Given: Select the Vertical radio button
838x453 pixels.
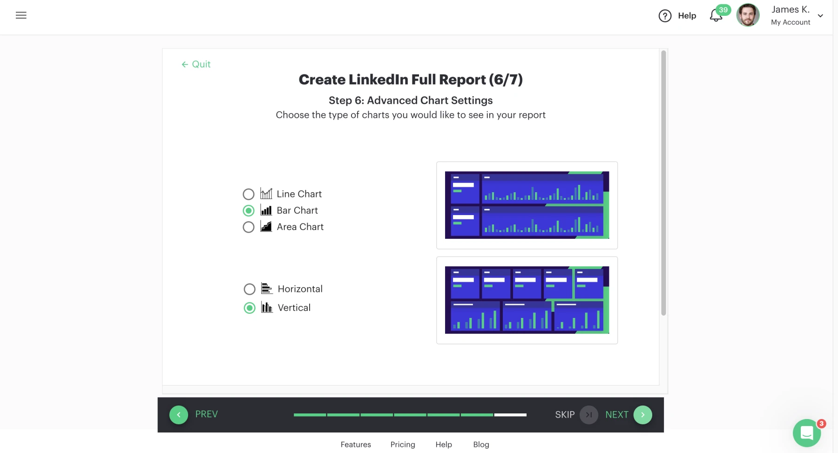Looking at the screenshot, I should coord(250,308).
